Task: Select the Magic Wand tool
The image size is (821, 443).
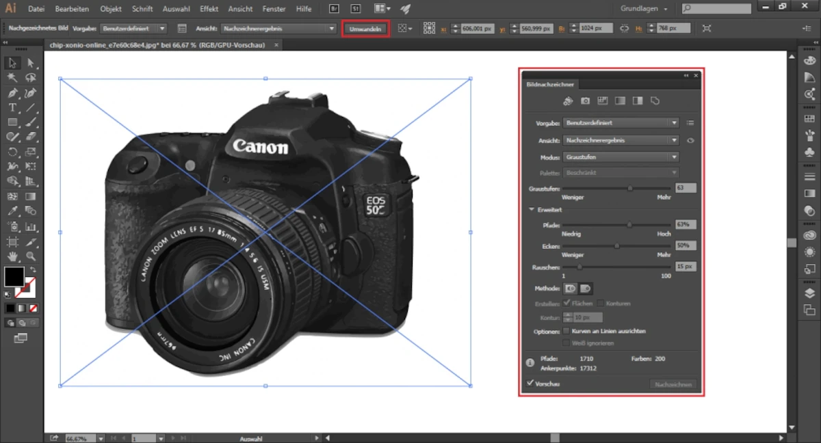Action: coord(12,77)
